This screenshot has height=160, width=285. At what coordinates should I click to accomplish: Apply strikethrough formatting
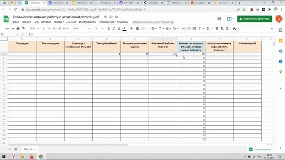pos(119,28)
